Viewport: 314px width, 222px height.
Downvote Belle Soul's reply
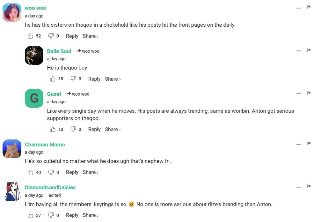[73, 79]
